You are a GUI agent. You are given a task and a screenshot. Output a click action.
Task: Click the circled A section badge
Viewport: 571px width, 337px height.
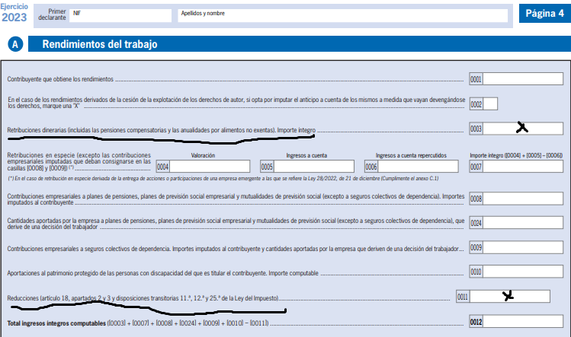click(x=15, y=44)
